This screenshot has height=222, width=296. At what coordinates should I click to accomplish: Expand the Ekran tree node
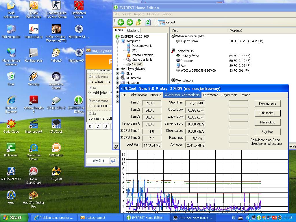[118, 73]
